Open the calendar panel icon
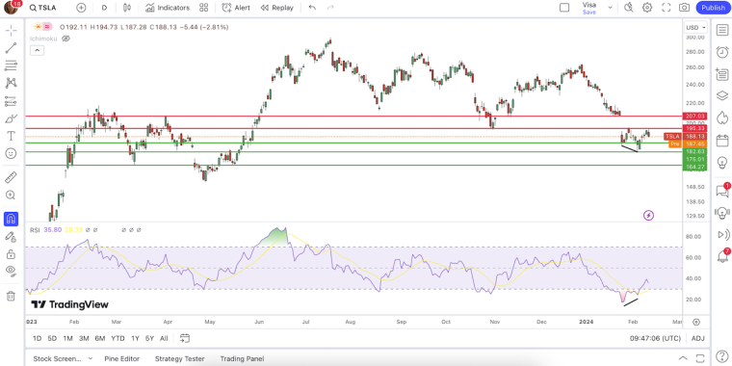The image size is (732, 366). [x=722, y=141]
